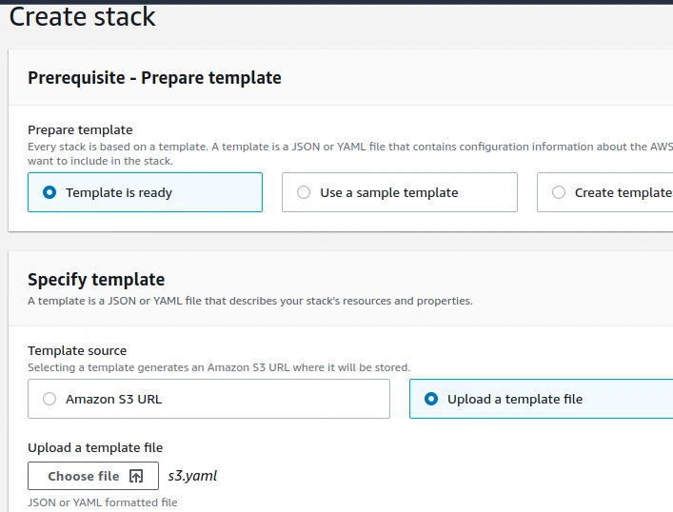Click the "Template source" field label
The height and width of the screenshot is (512, 673).
(x=77, y=351)
